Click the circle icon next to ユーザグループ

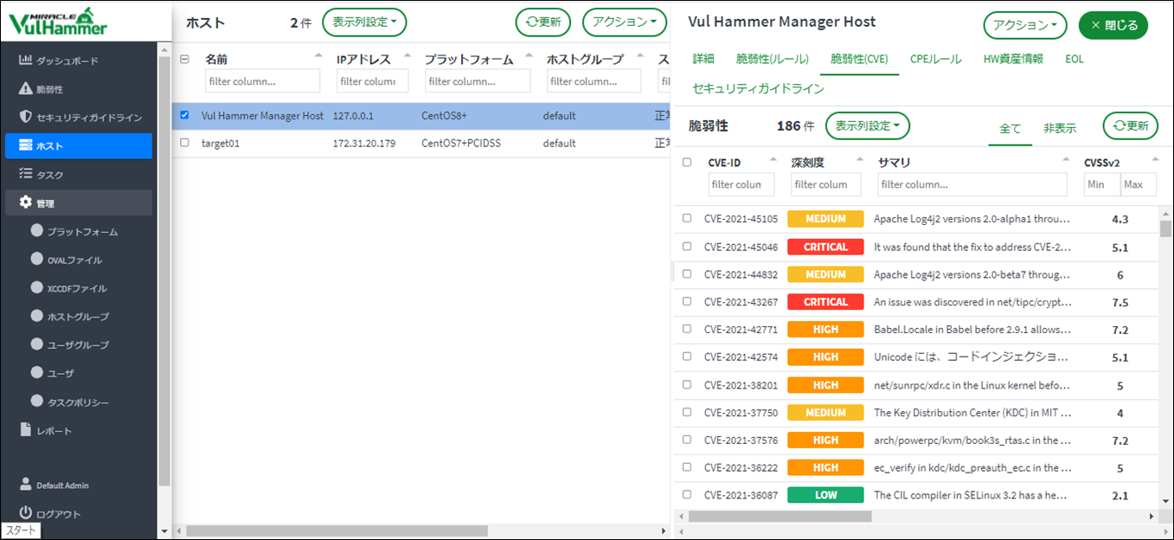(x=36, y=344)
